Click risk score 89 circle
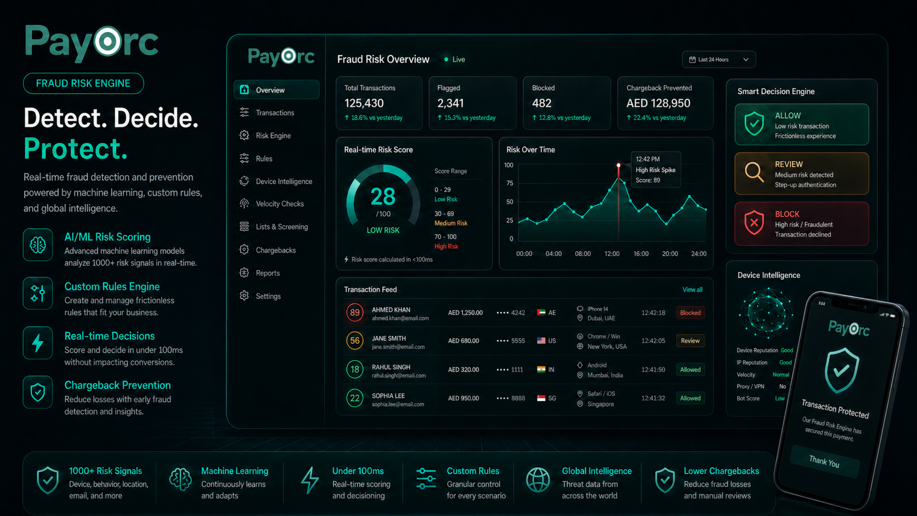 (x=355, y=313)
